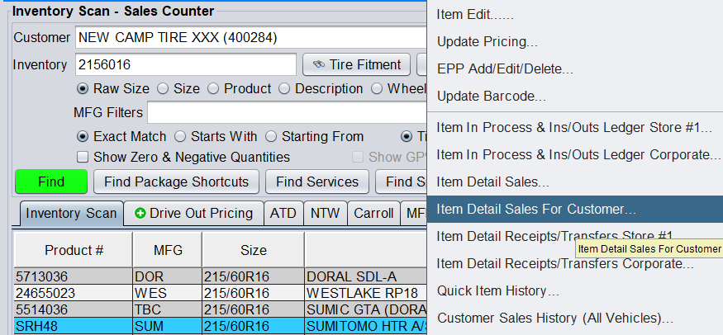The image size is (723, 335).
Task: Select the Raw Size radio button
Action: tap(83, 89)
